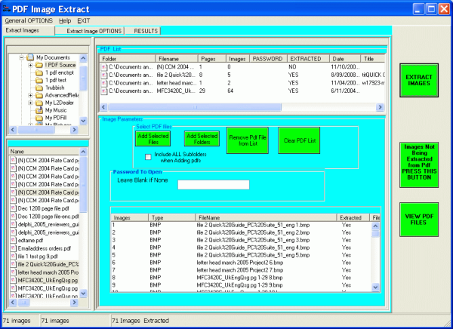Click the Dec 1200 page file.pdf icon
This screenshot has height=329, width=453.
click(x=13, y=208)
